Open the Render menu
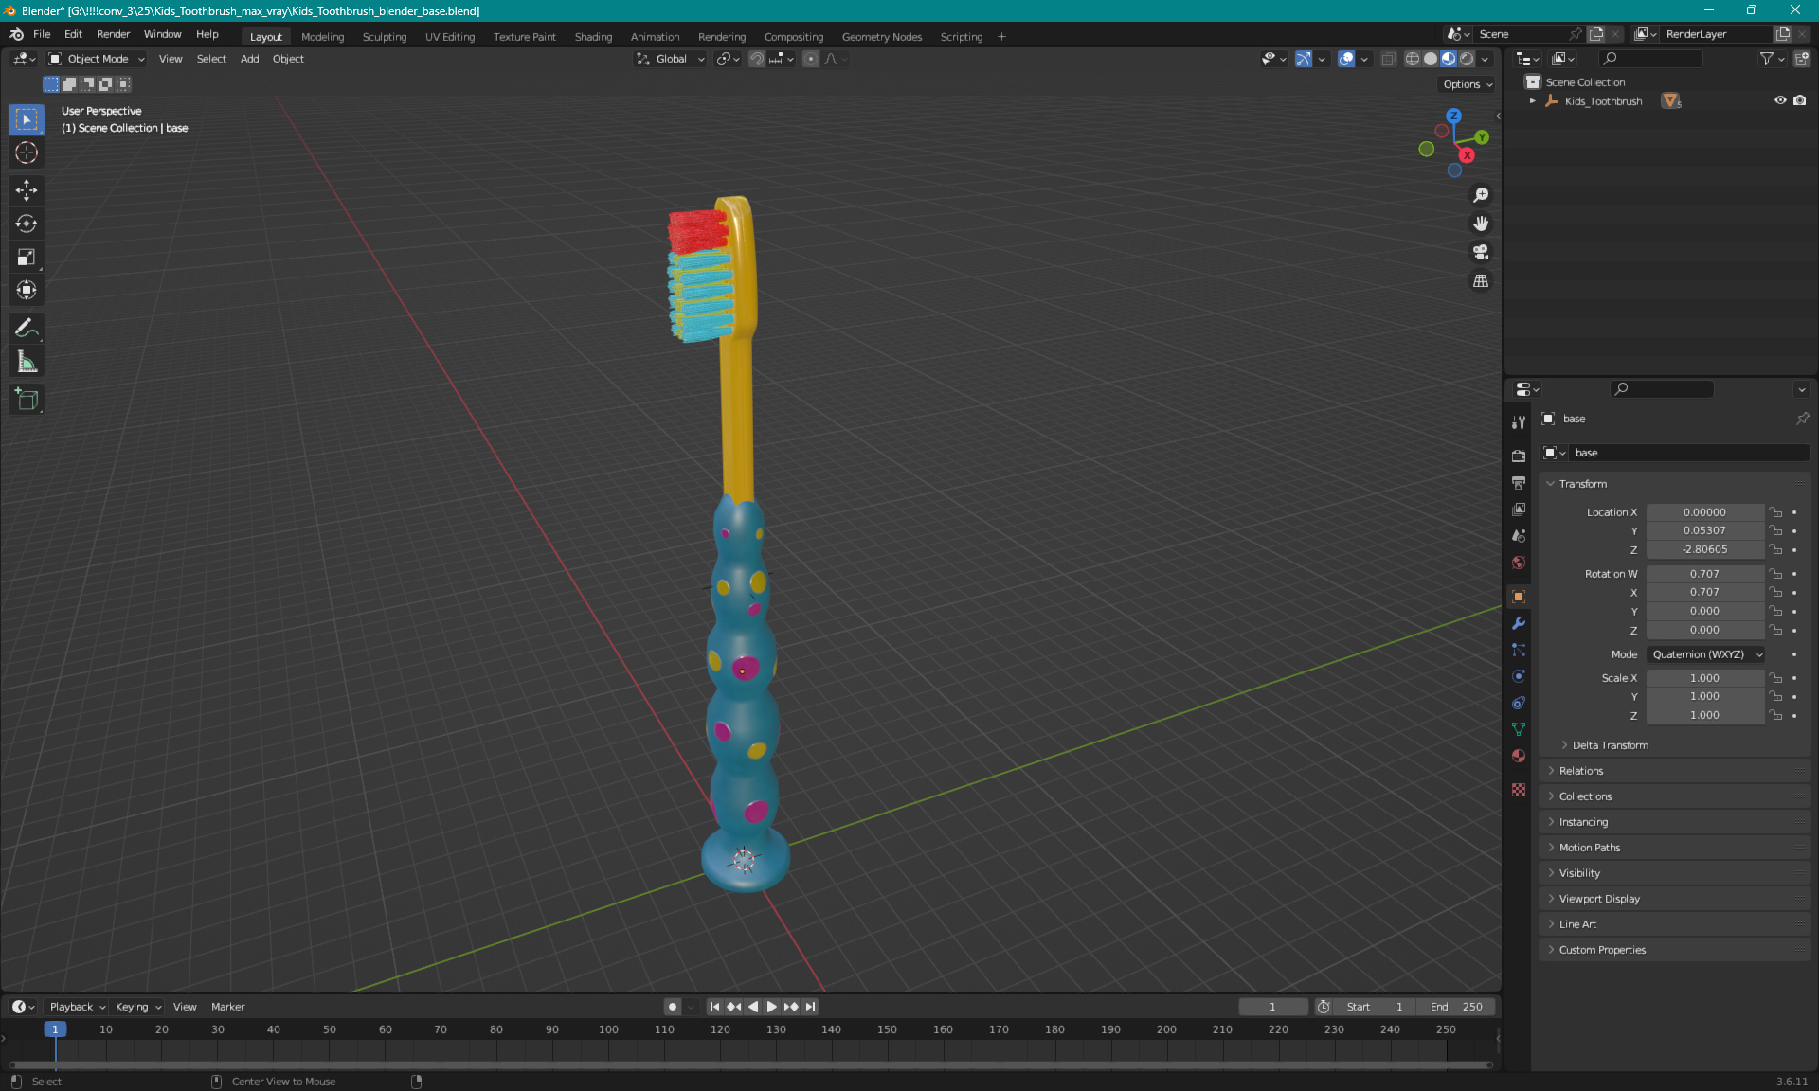This screenshot has width=1819, height=1091. 113,34
